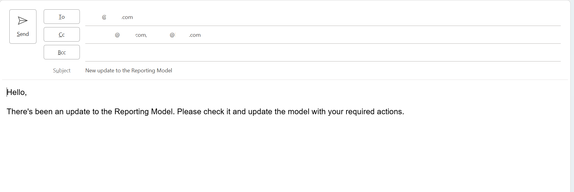Click the sentence starting with There's been an update
Image resolution: width=574 pixels, height=192 pixels.
[205, 112]
